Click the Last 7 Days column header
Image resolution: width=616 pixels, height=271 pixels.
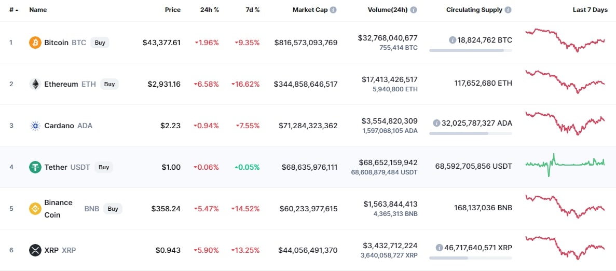(x=590, y=10)
